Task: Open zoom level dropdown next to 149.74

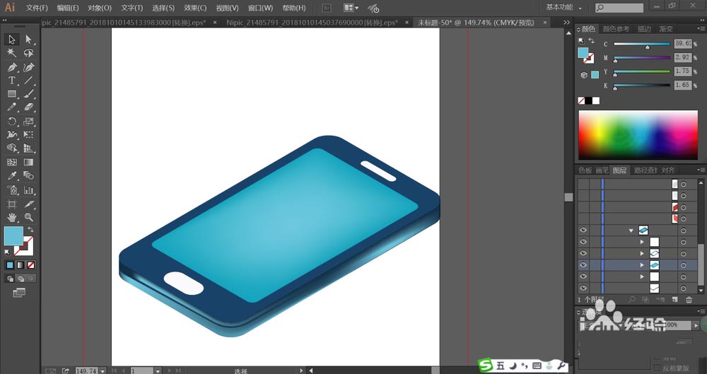Action: pos(103,371)
